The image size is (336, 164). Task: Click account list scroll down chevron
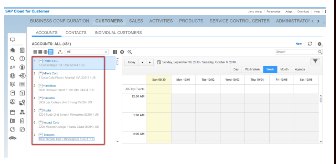pyautogui.click(x=117, y=141)
